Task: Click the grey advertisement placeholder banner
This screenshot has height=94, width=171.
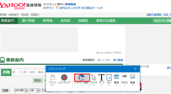Action: (39, 40)
